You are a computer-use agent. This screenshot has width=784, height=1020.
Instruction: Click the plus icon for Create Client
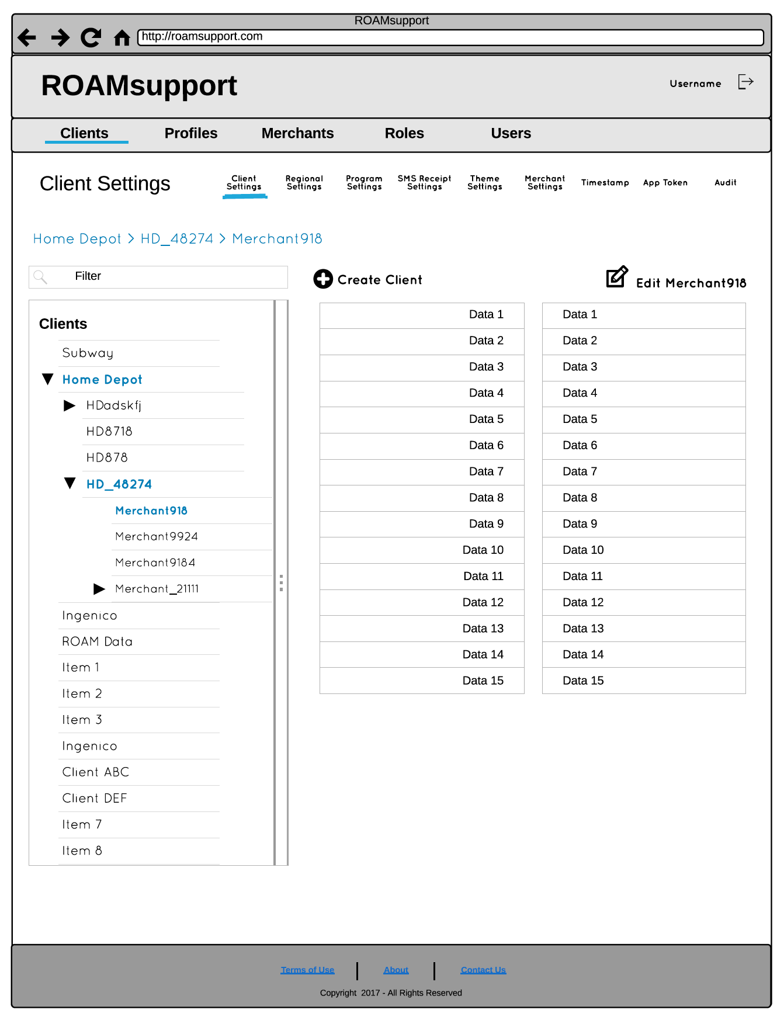pyautogui.click(x=323, y=279)
